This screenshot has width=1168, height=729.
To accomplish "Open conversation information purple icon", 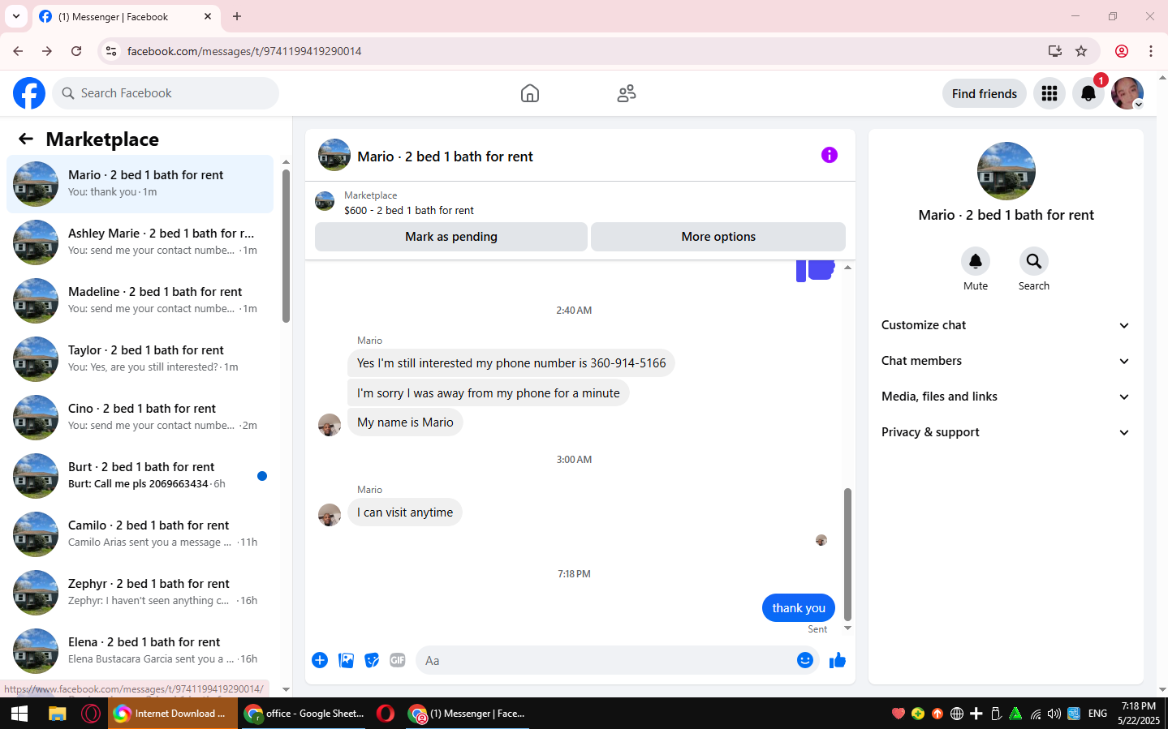I will pyautogui.click(x=830, y=155).
